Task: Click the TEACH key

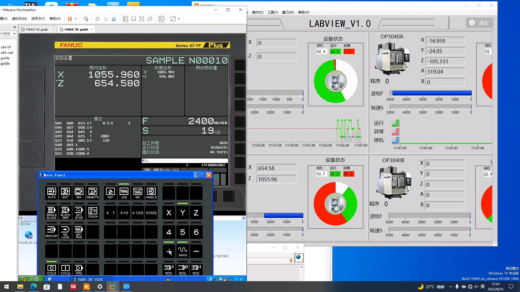Action: [93, 213]
